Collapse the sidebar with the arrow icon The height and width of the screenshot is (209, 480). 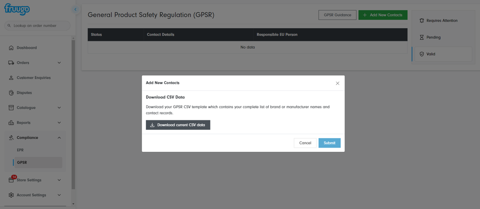pyautogui.click(x=75, y=9)
